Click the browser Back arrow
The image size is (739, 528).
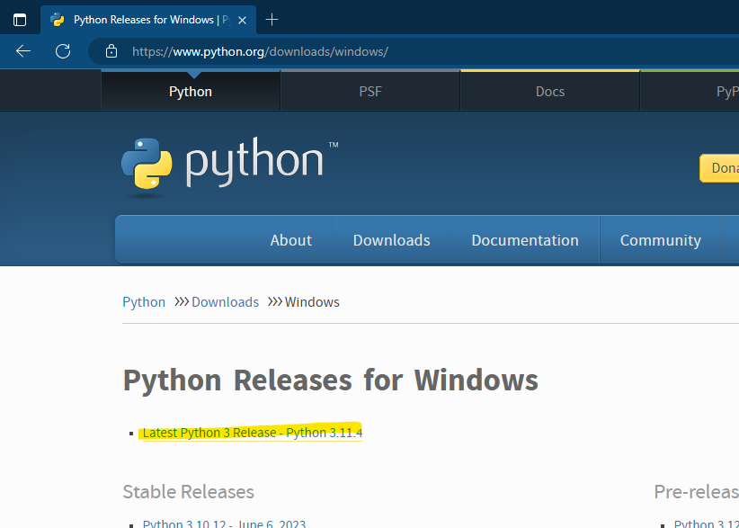23,51
